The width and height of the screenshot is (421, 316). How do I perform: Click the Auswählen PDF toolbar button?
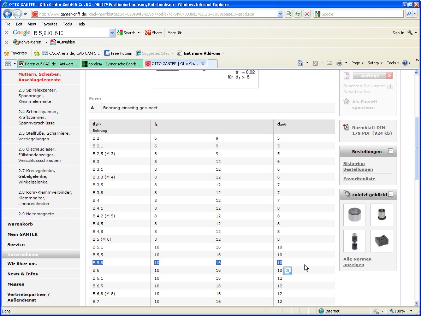[63, 42]
